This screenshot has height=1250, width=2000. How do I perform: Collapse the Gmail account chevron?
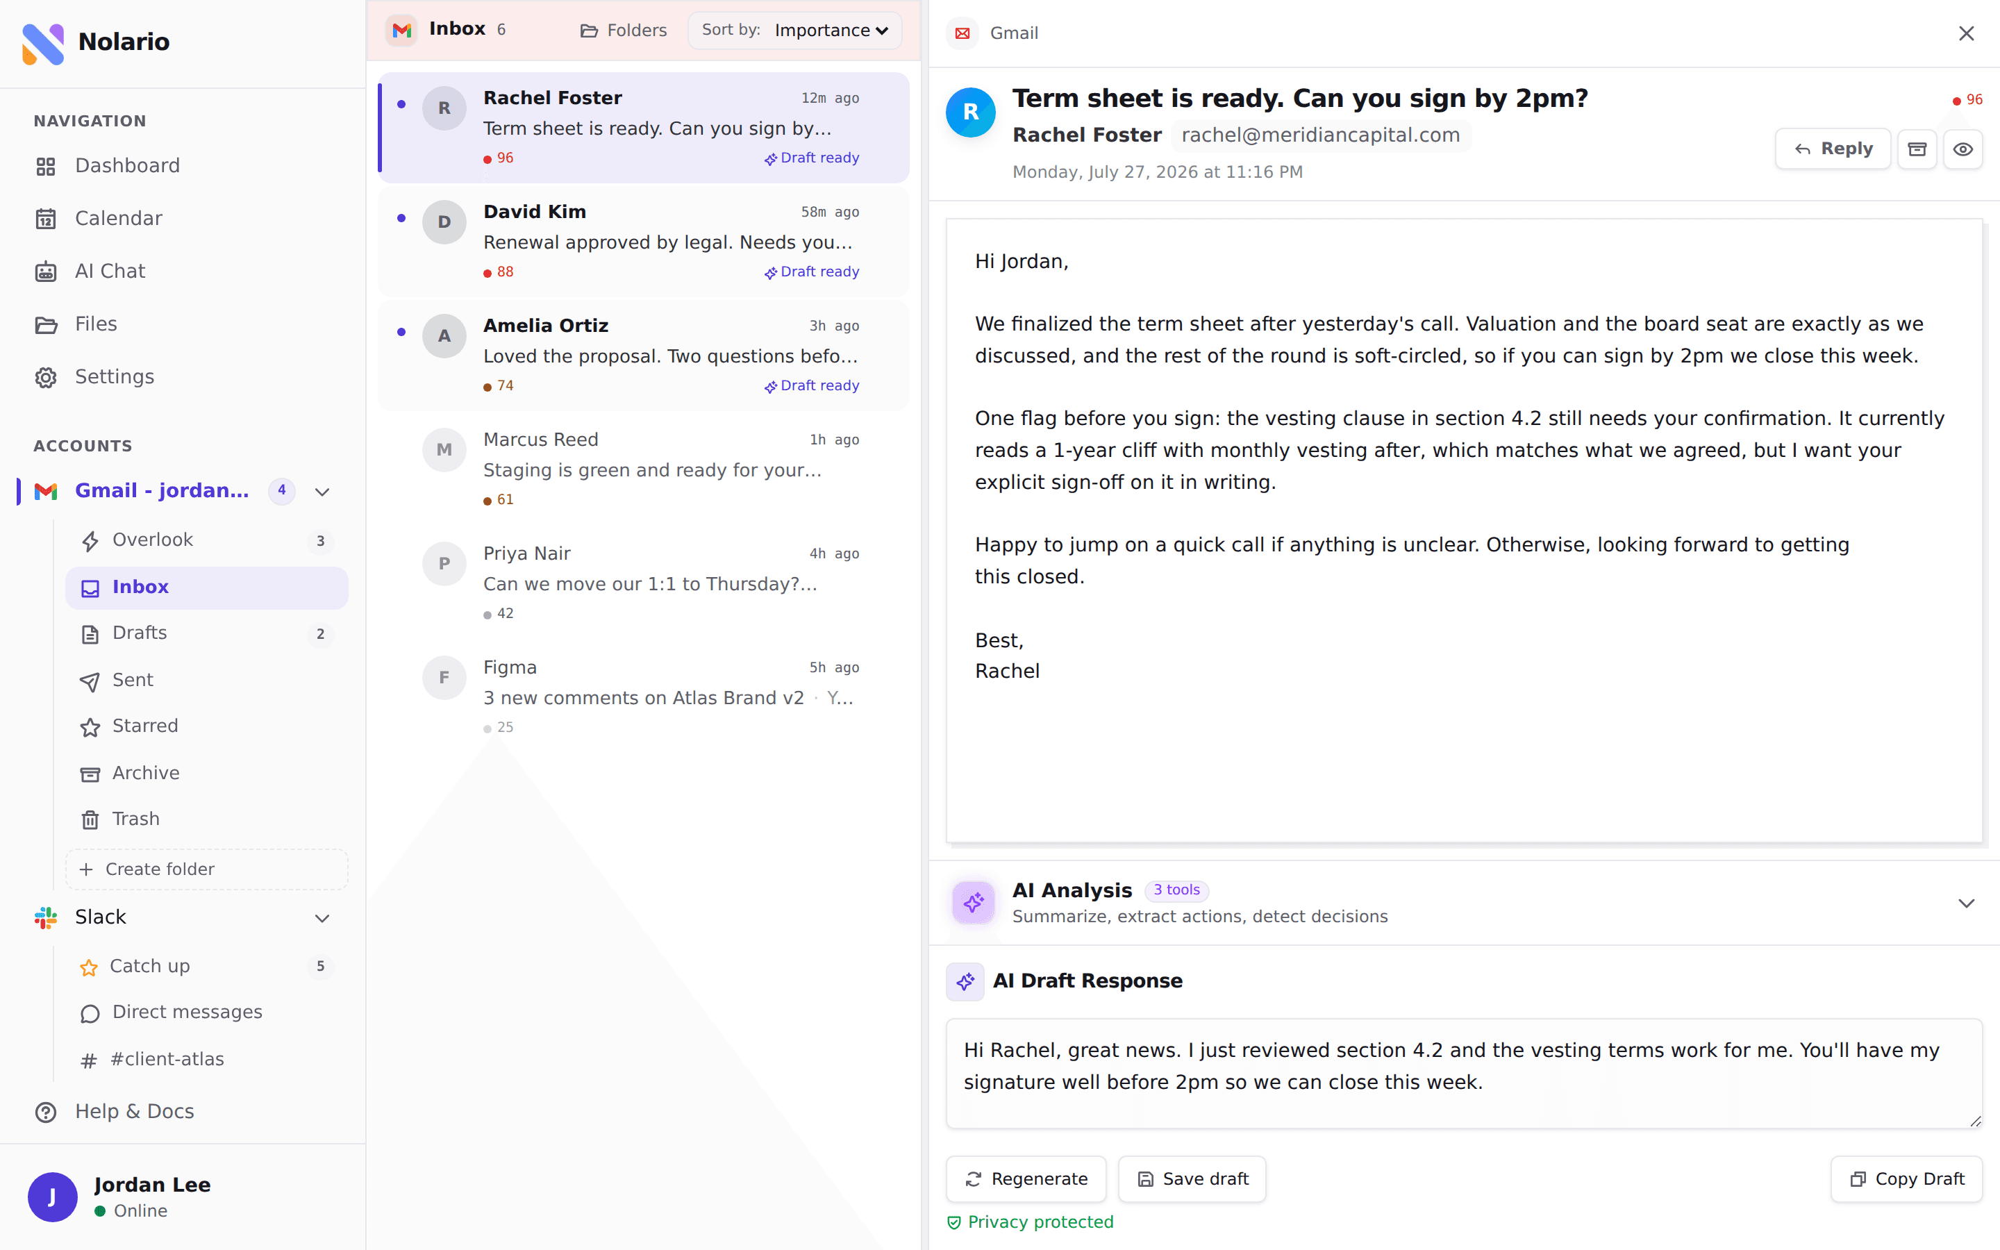322,492
